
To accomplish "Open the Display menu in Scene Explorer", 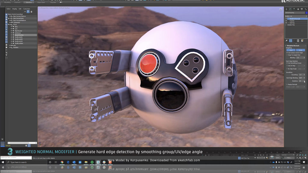I will click(14, 9).
